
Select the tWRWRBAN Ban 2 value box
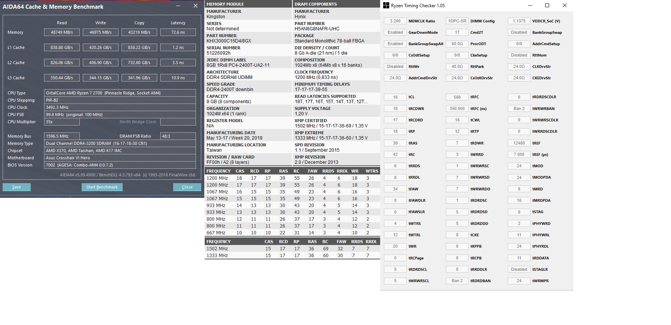point(519,108)
